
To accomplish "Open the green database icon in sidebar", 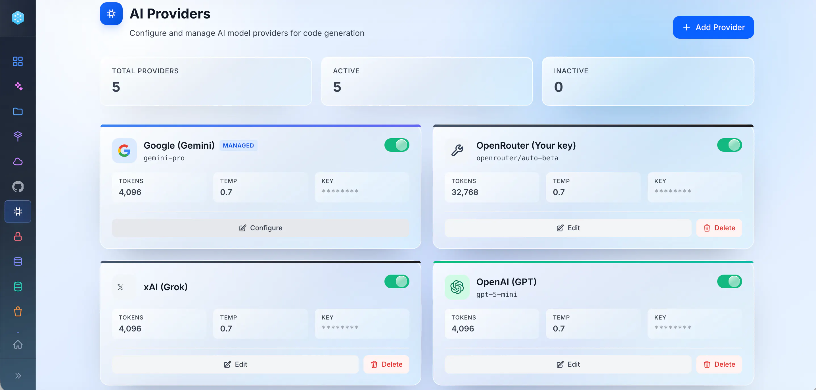I will tap(18, 287).
